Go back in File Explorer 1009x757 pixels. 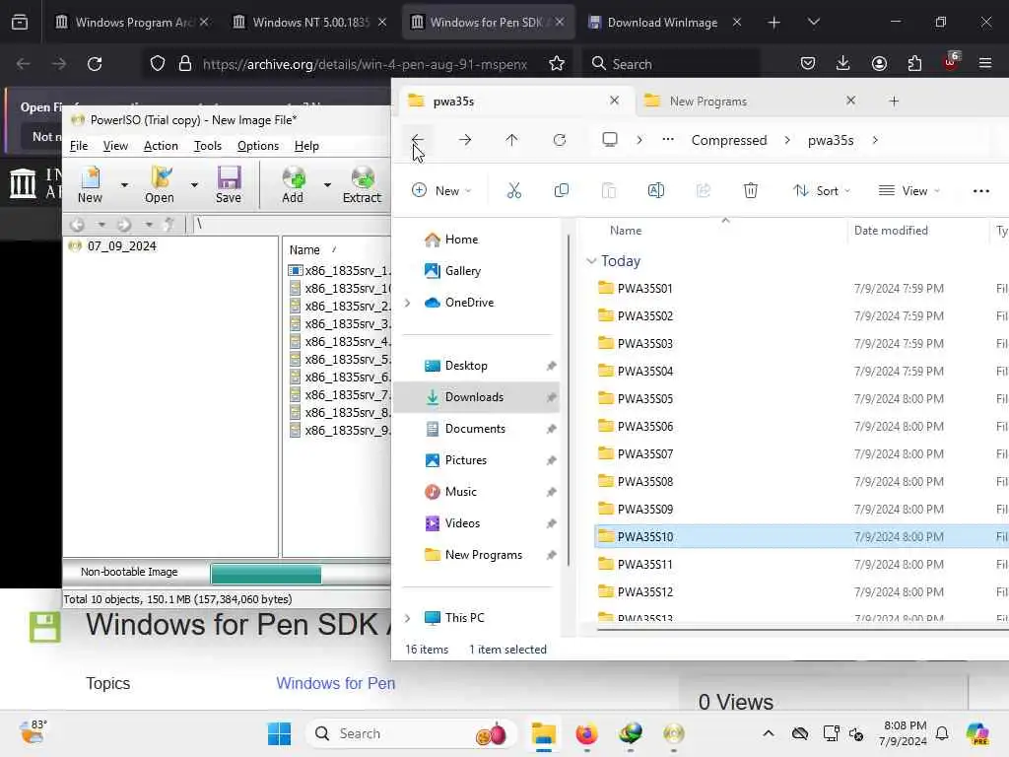(418, 140)
